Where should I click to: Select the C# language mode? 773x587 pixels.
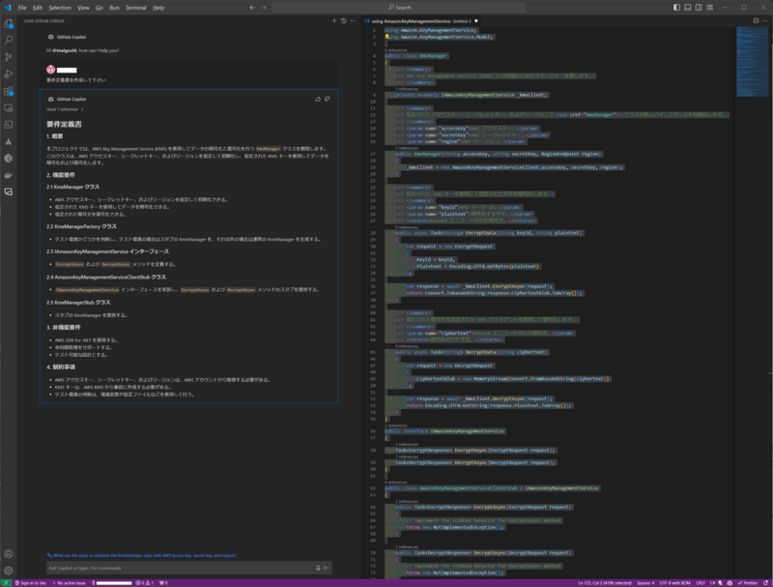coord(712,583)
